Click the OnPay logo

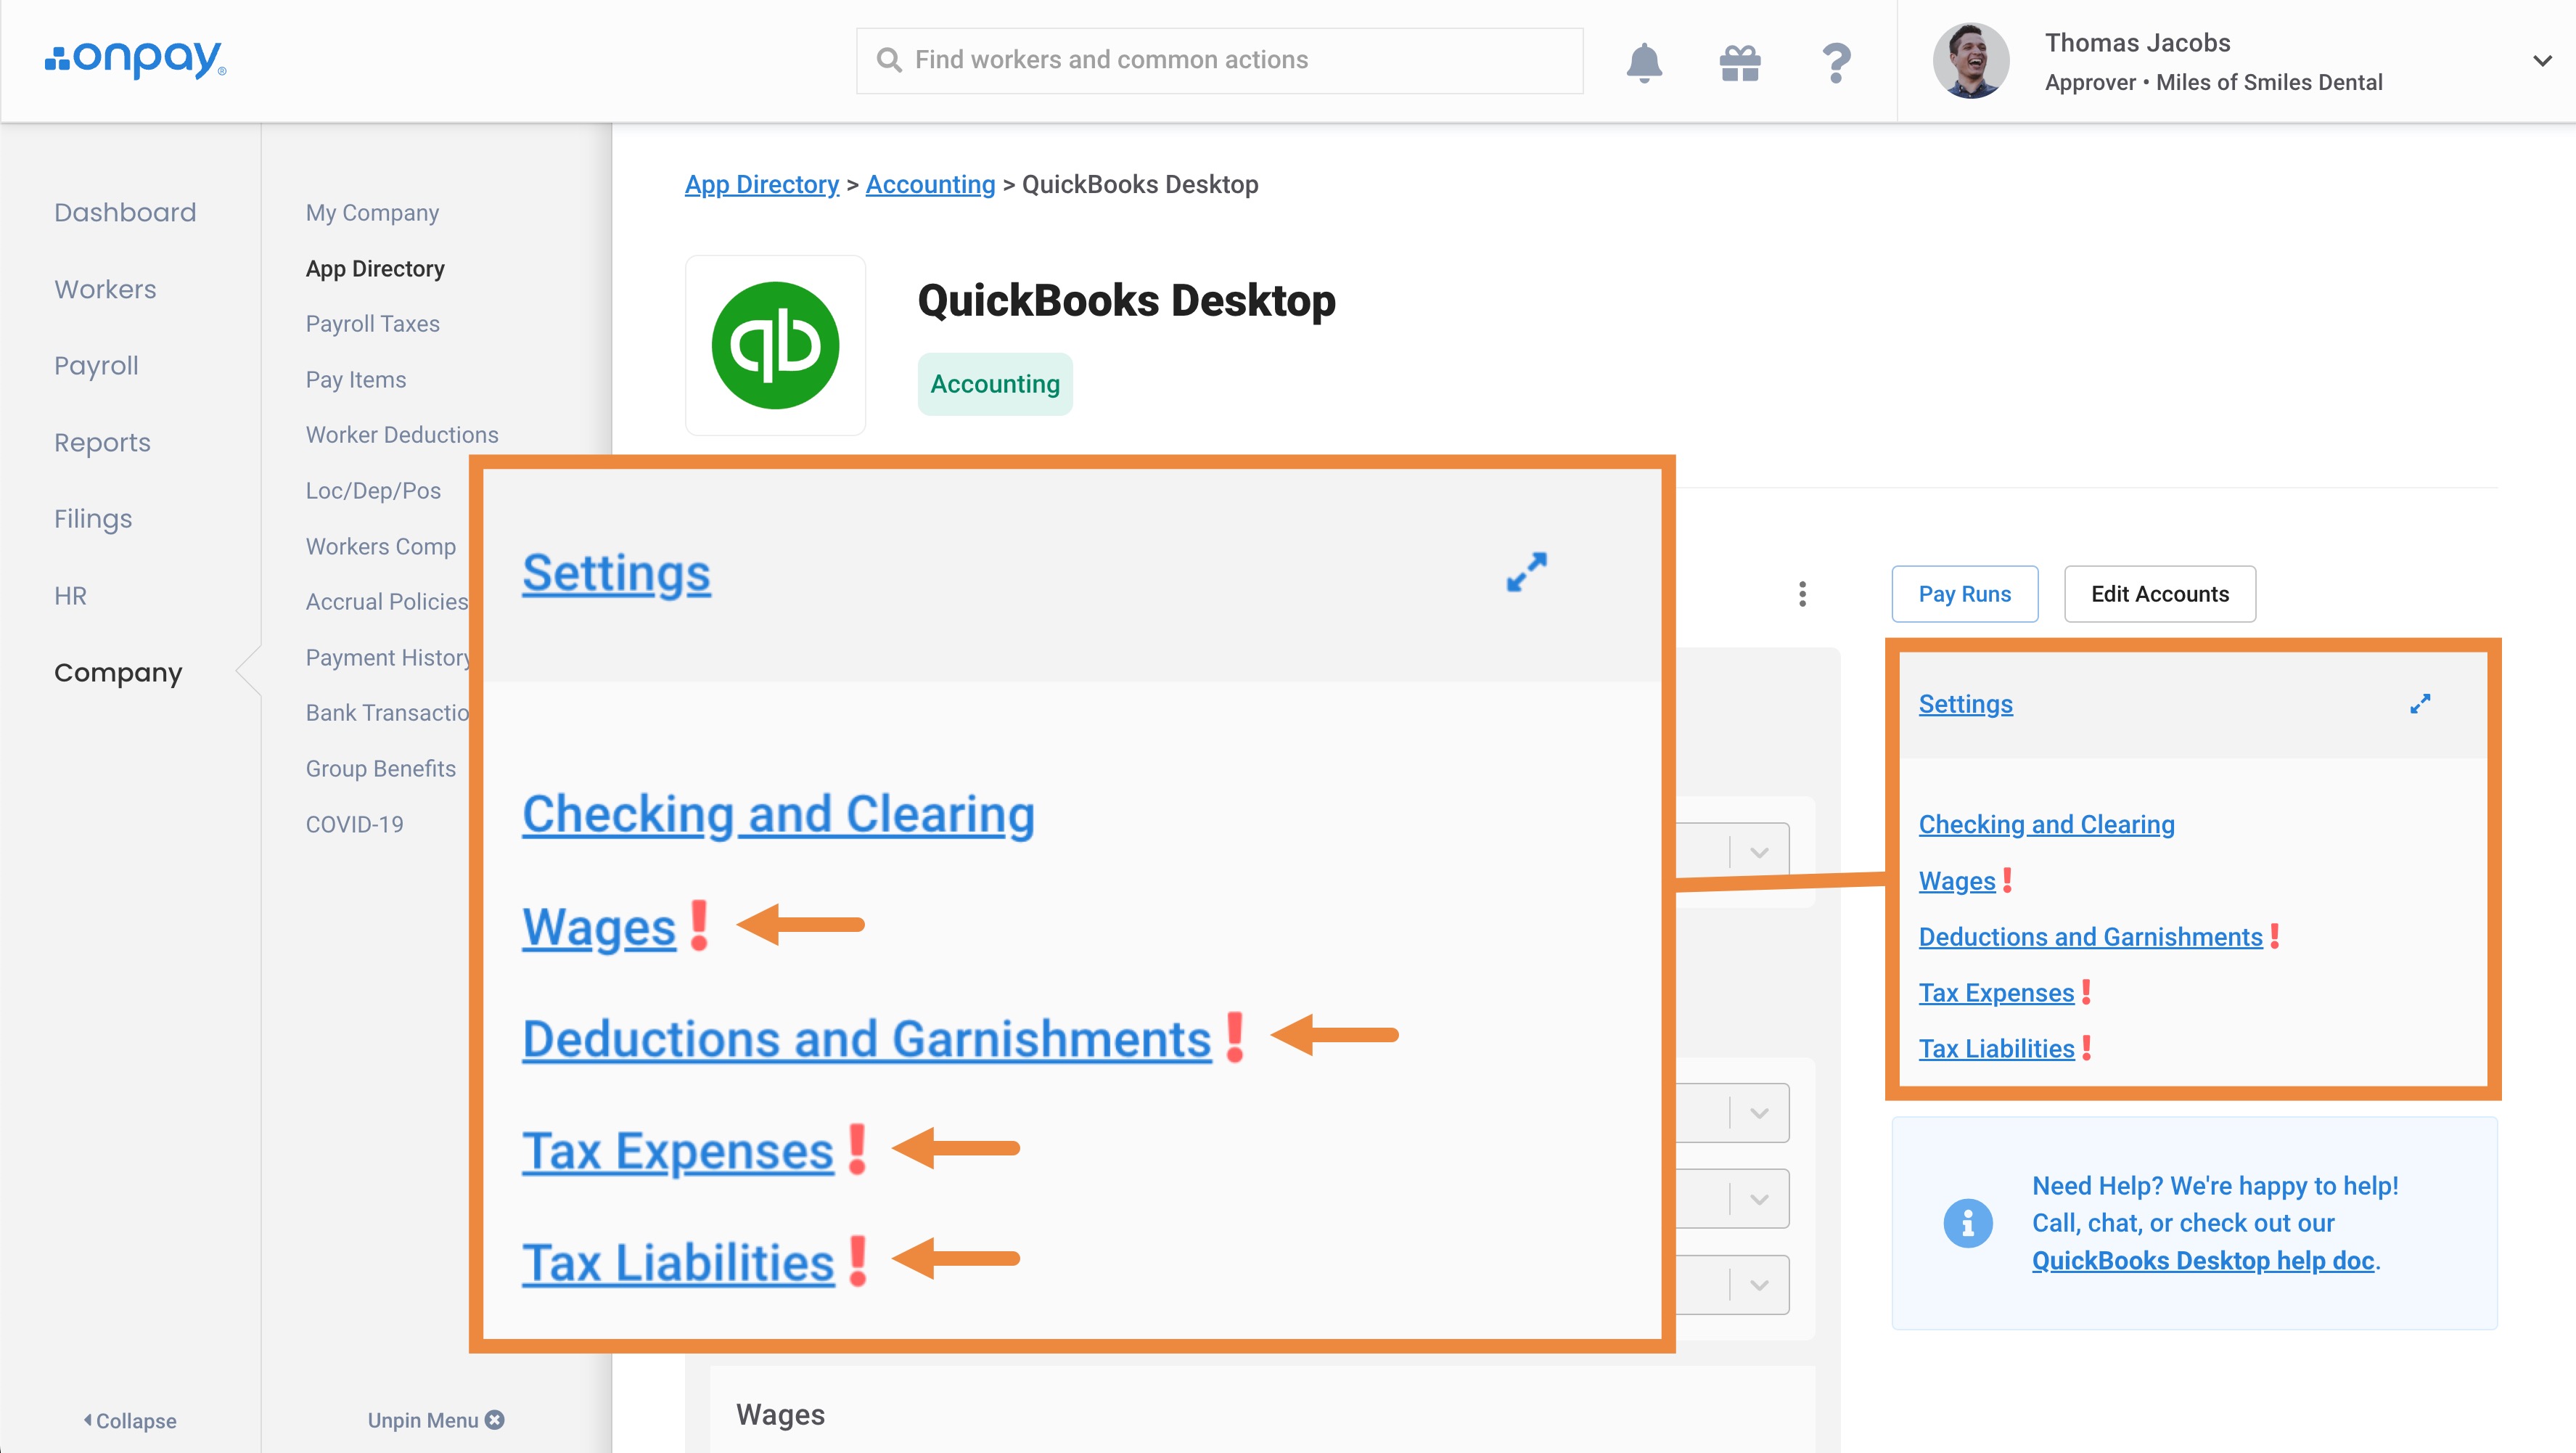(135, 60)
